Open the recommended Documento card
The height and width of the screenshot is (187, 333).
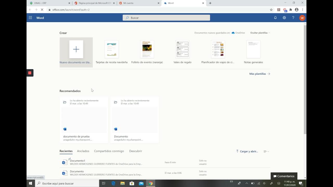pyautogui.click(x=135, y=120)
